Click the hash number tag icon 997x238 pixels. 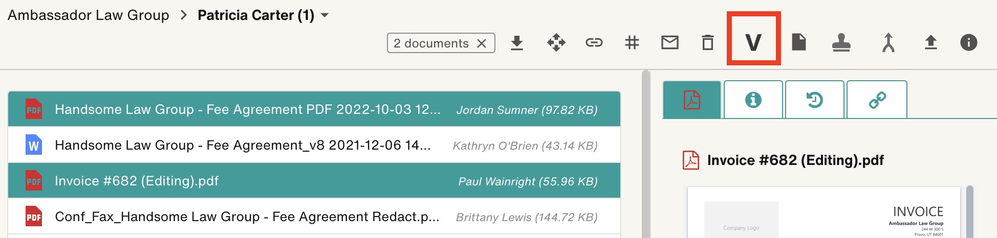[x=632, y=42]
